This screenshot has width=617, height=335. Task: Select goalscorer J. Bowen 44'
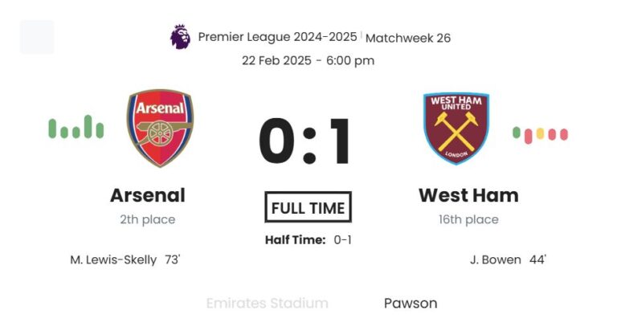(508, 259)
